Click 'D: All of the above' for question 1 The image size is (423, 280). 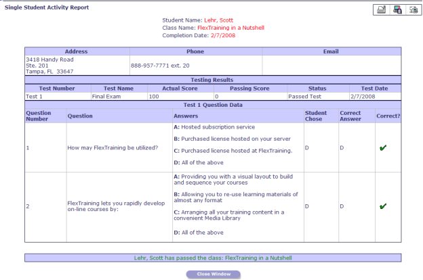pos(199,162)
